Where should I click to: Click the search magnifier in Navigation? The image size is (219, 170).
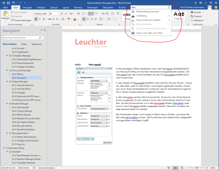40,38
